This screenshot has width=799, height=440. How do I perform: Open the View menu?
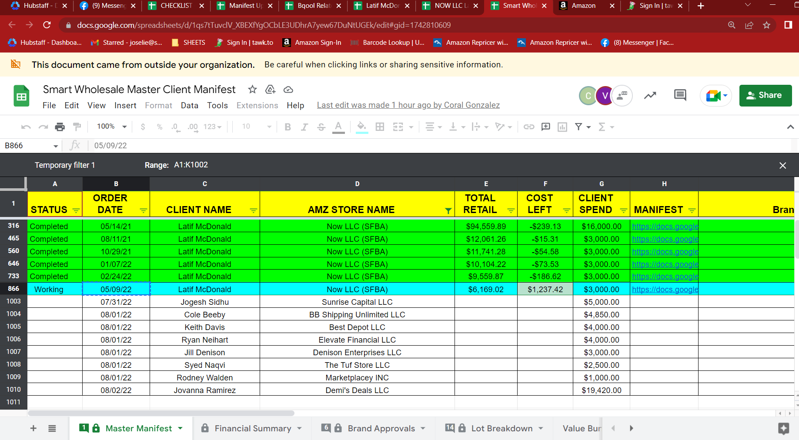tap(97, 106)
